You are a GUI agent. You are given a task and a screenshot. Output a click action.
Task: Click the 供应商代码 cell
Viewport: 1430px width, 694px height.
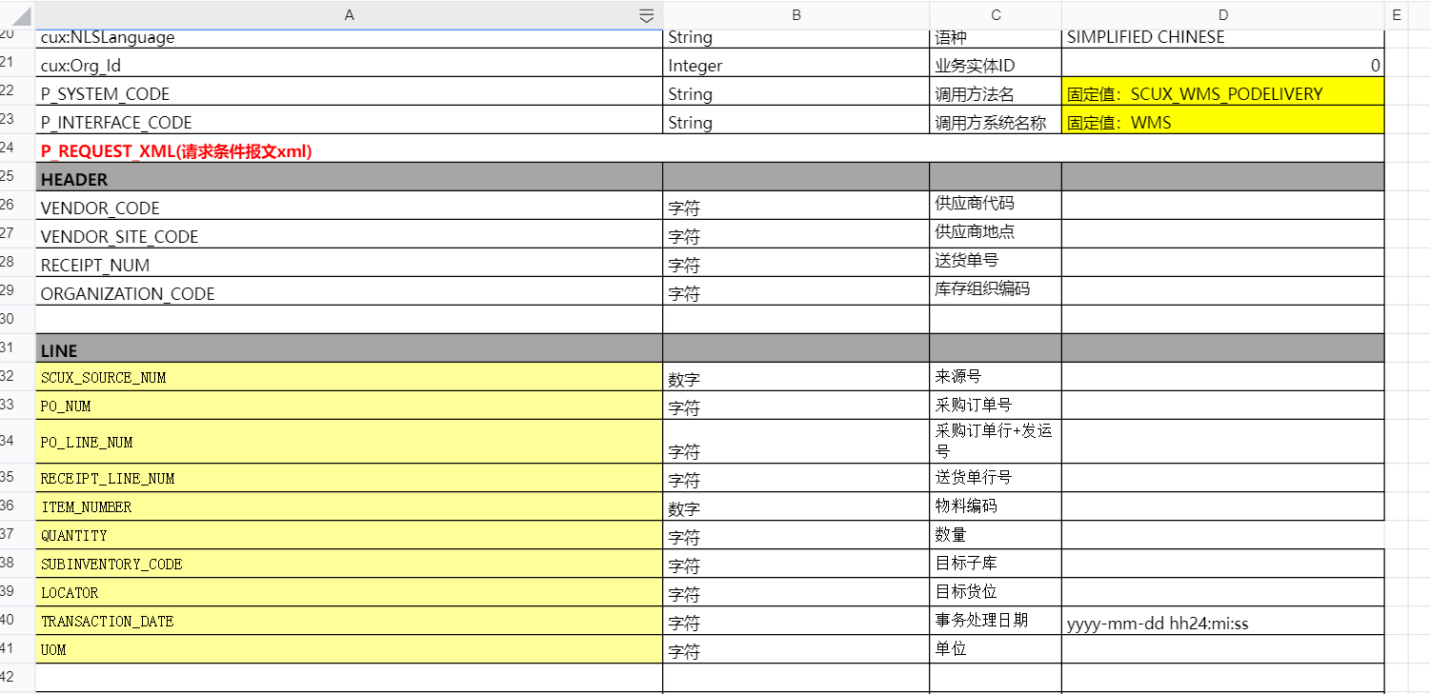996,206
